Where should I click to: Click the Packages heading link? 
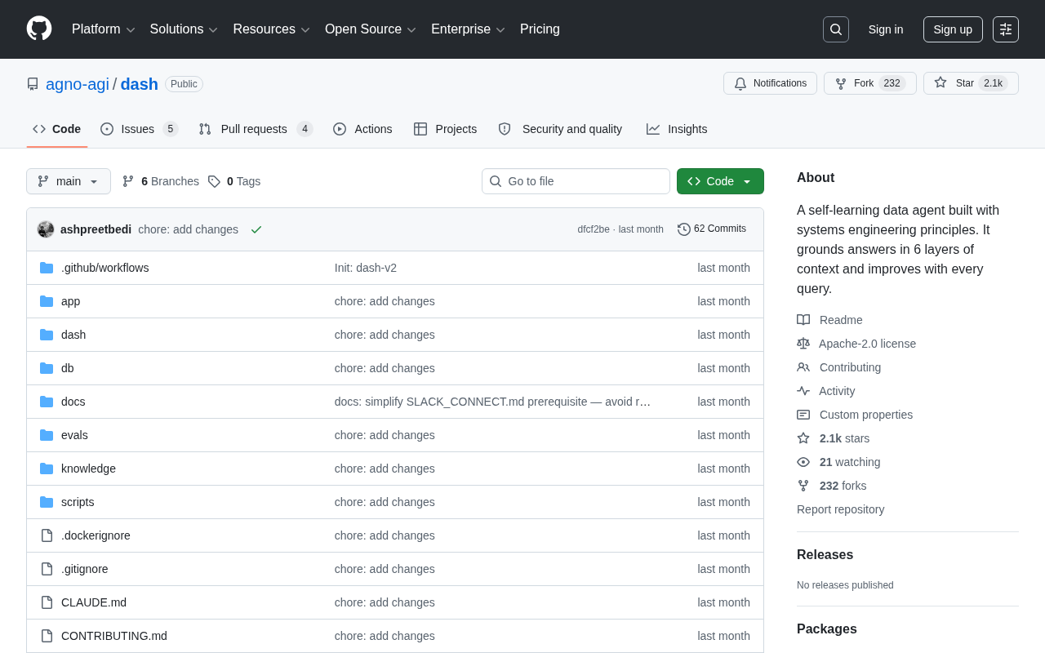(827, 629)
